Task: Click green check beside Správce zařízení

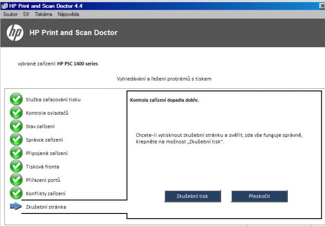Action: click(16, 139)
